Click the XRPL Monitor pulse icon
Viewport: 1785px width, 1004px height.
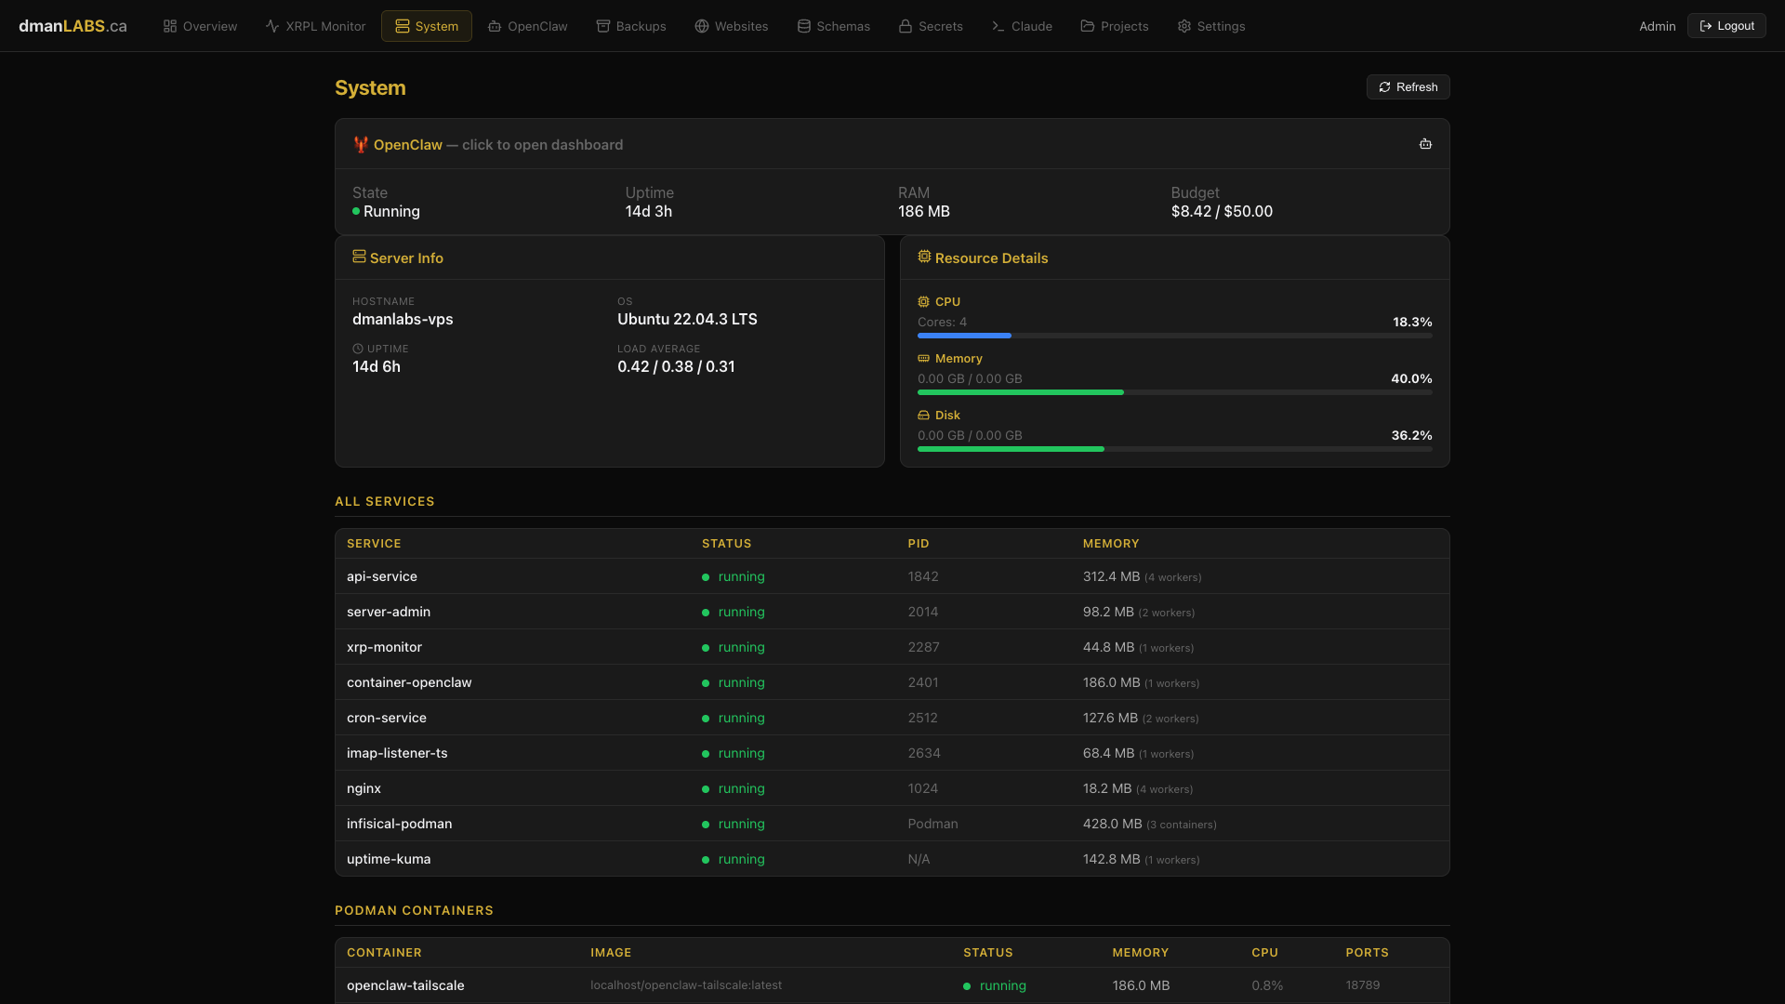(x=272, y=26)
